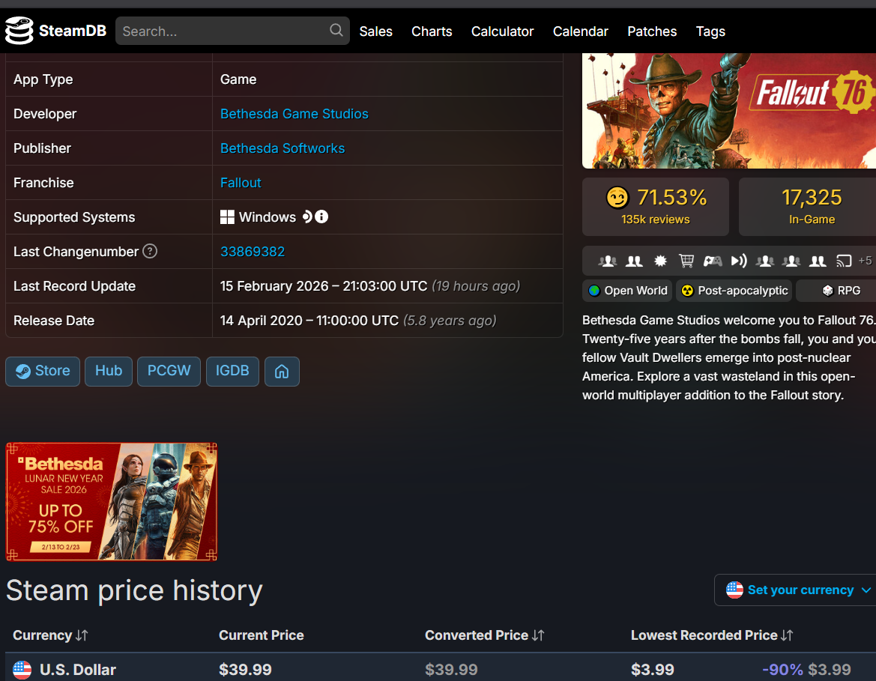Click the current price $39.99 in bold
Image resolution: width=876 pixels, height=681 pixels.
point(245,670)
